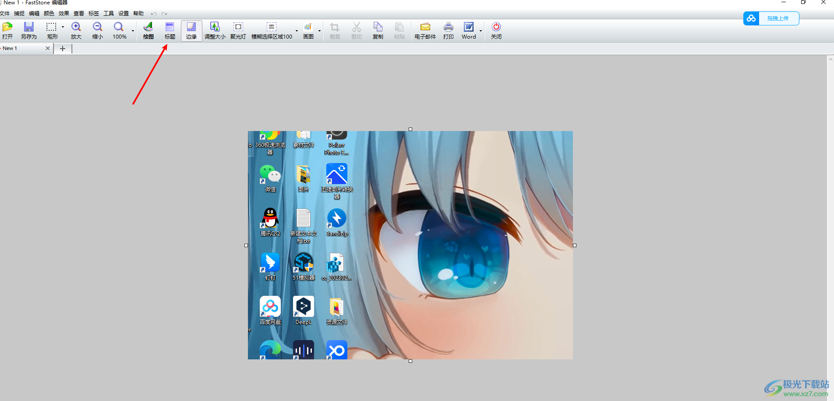Add a new tab with the plus button
Image resolution: width=834 pixels, height=401 pixels.
click(x=63, y=49)
